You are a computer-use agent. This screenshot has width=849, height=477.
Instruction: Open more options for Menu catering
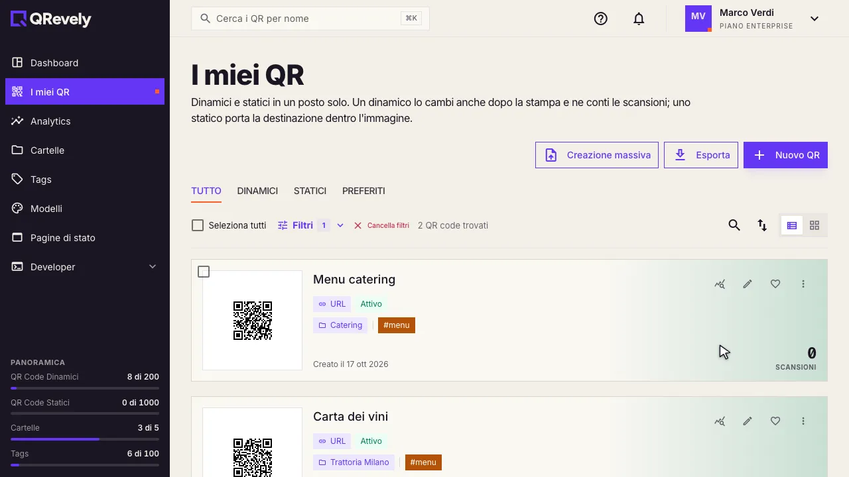pos(803,284)
